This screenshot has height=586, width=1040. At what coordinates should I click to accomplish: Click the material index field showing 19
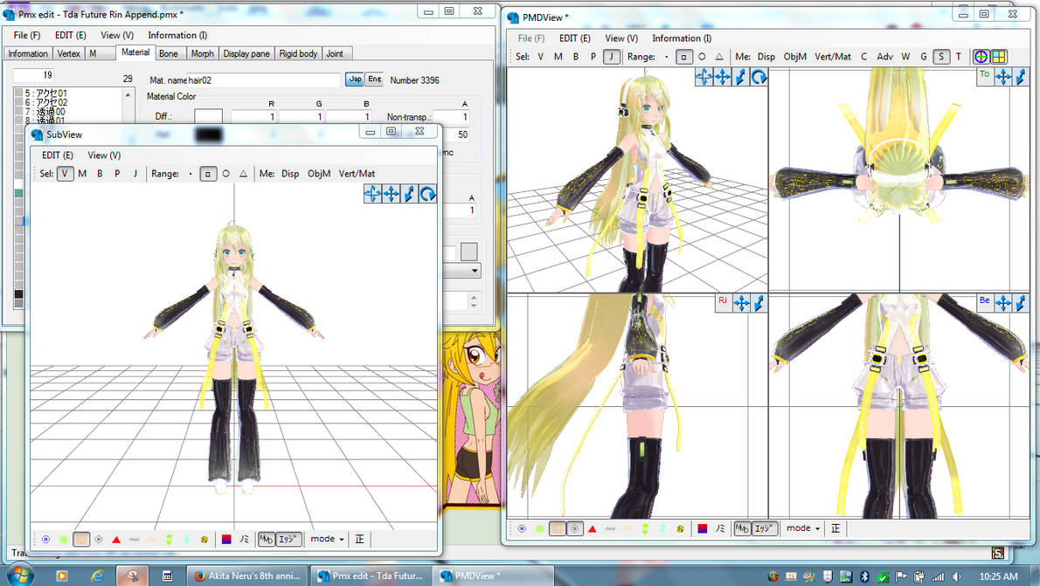(34, 75)
